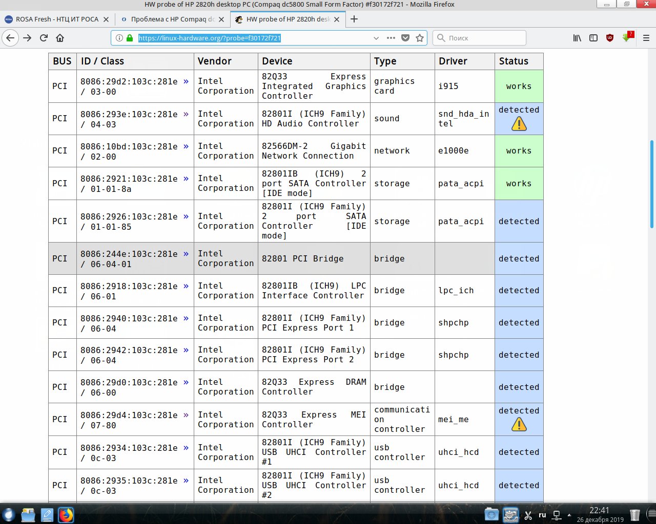Open the downloads folder tray icon
This screenshot has height=524, width=656.
tap(491, 515)
